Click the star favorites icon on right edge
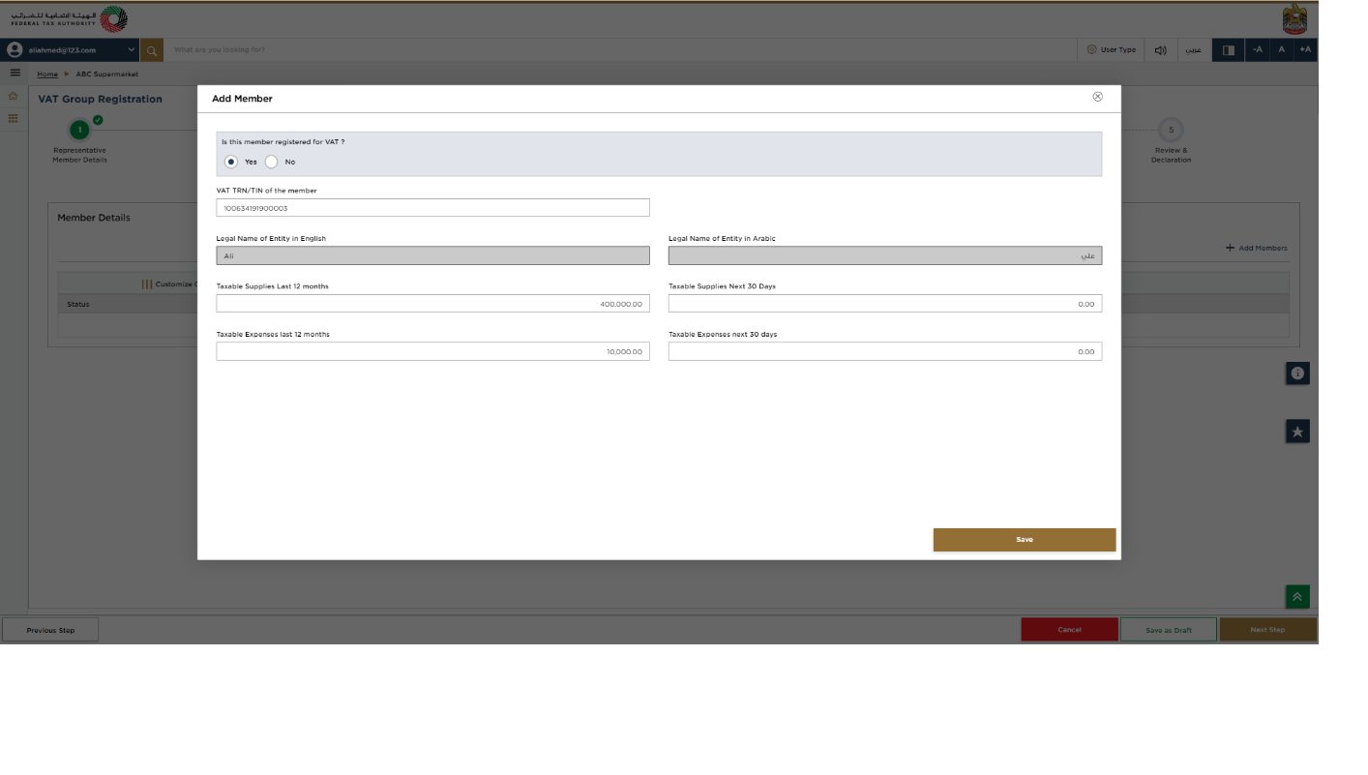This screenshot has height=775, width=1368. pos(1297,432)
